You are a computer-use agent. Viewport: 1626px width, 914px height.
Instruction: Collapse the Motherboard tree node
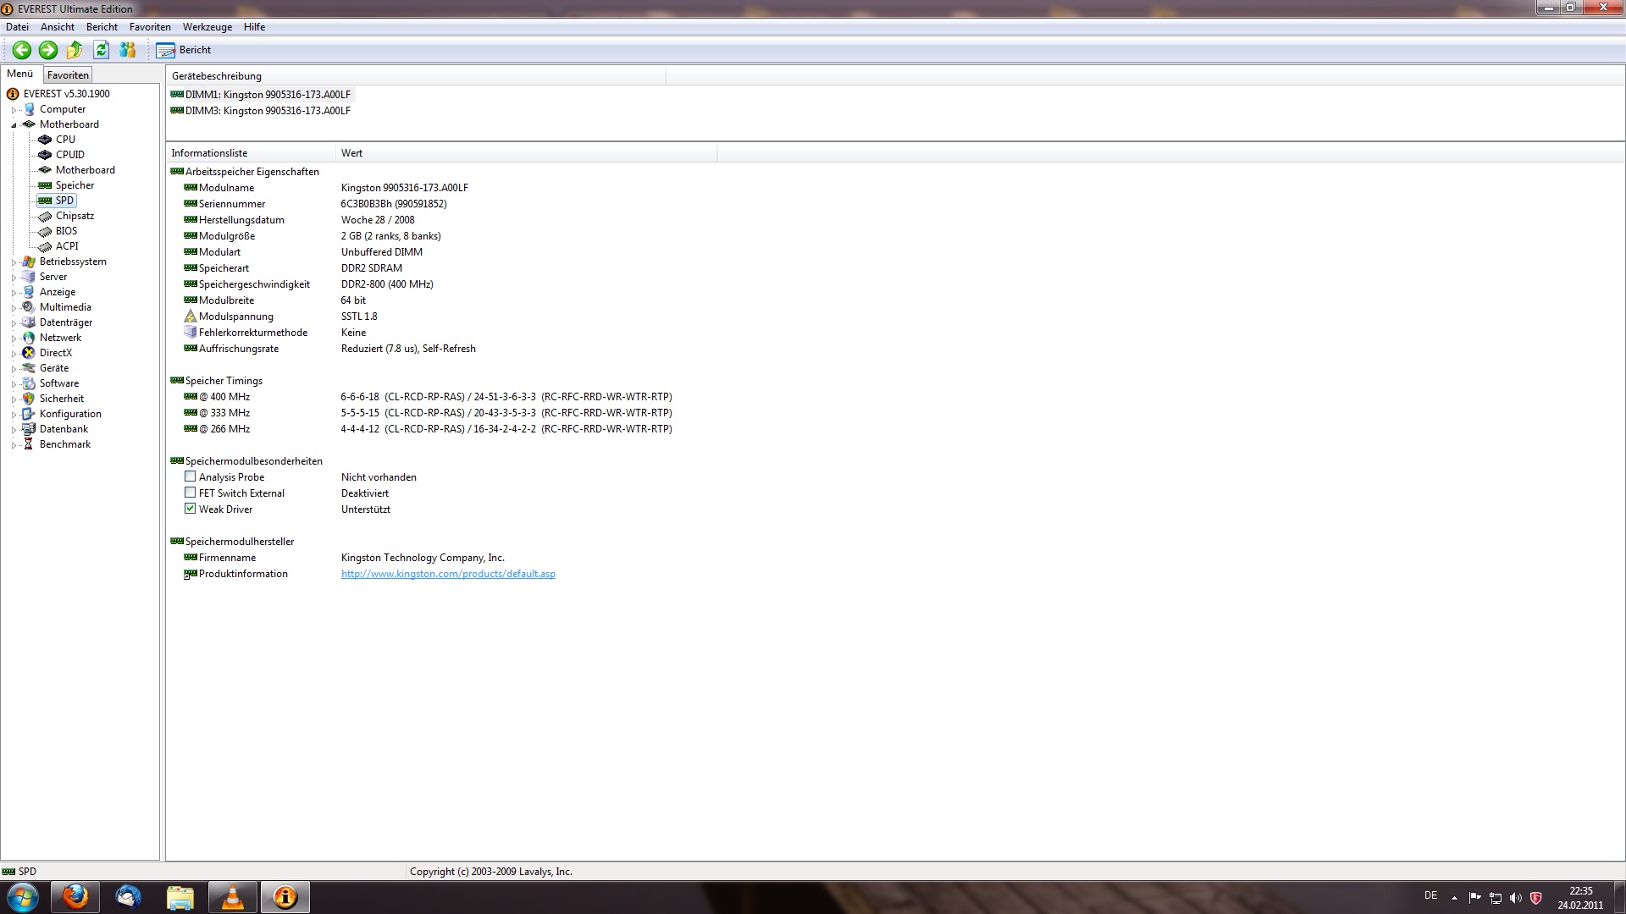pos(14,125)
